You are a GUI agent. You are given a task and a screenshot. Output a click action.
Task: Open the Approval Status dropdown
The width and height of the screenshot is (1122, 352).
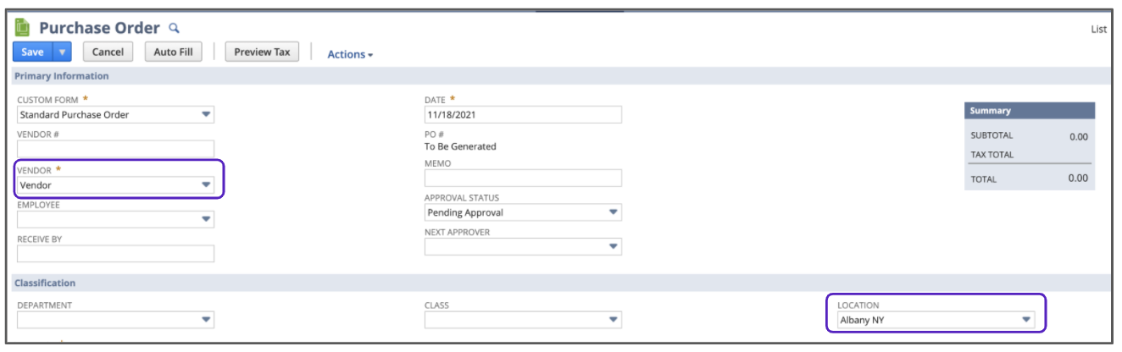614,212
